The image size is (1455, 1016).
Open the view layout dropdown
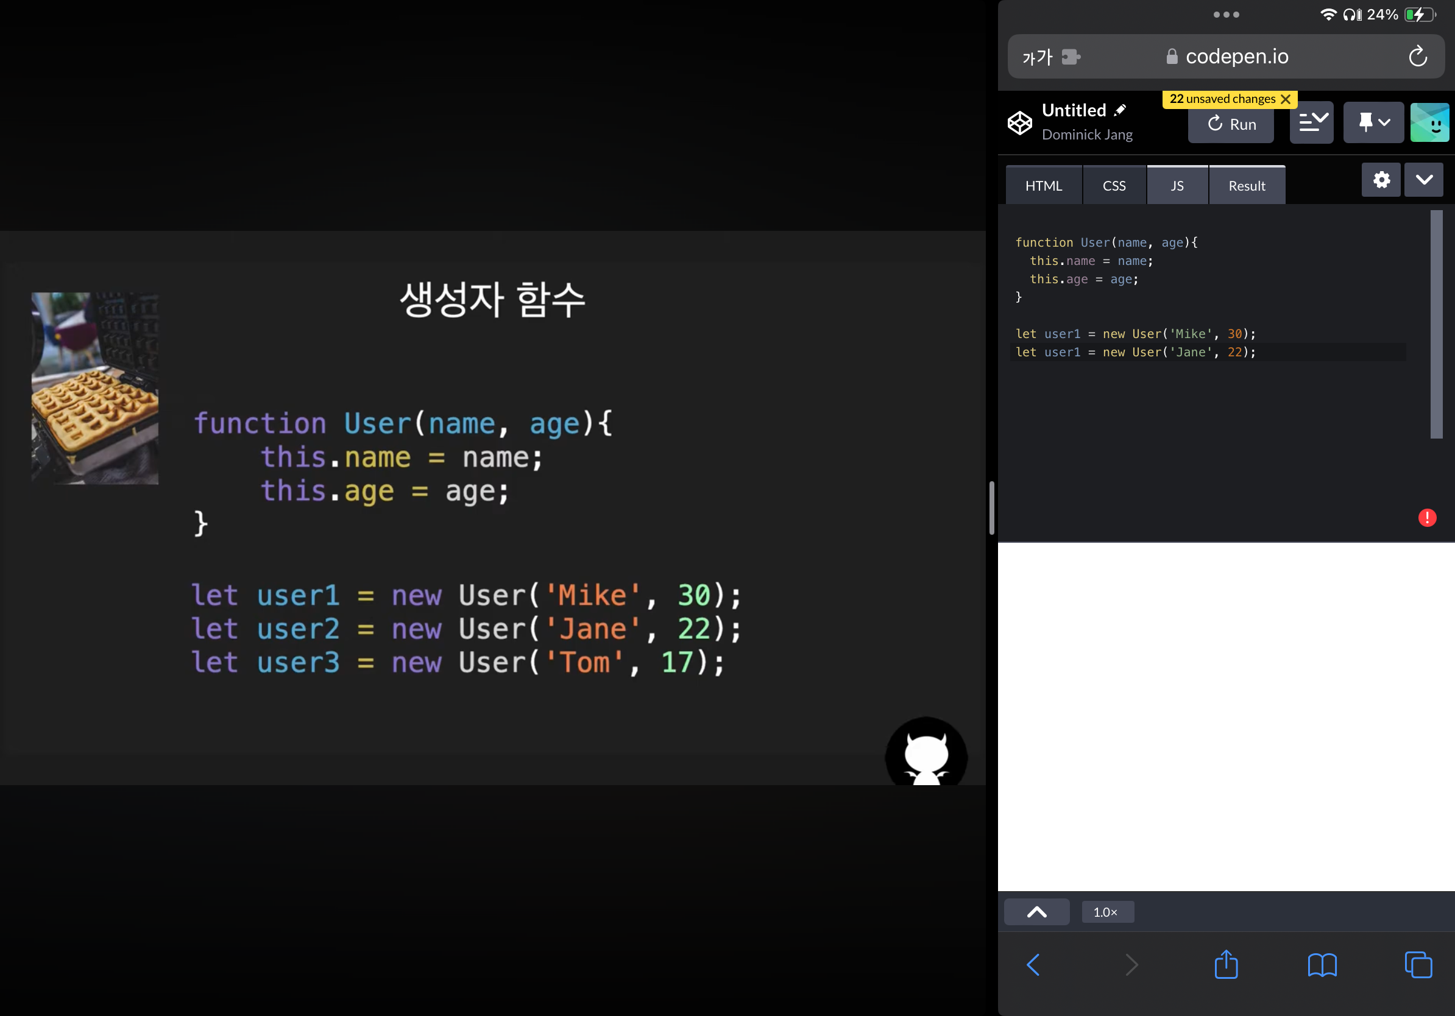[1312, 122]
